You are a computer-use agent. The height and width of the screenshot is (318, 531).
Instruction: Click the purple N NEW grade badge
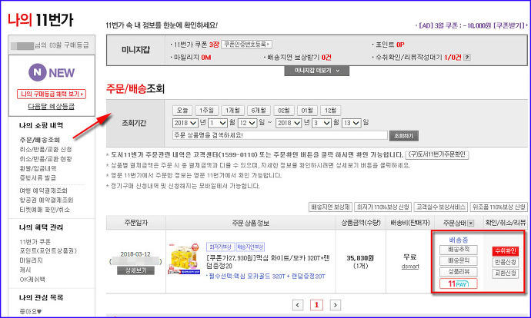[52, 72]
